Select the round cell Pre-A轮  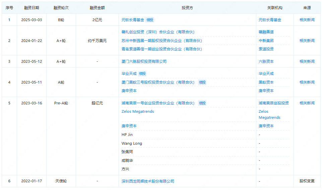click(61, 103)
